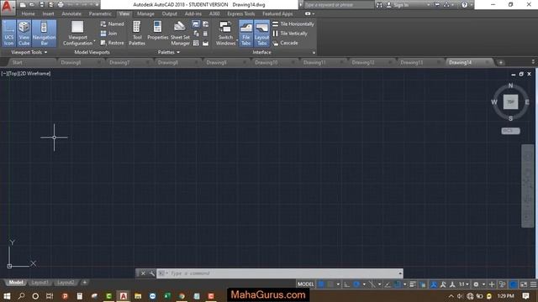This screenshot has width=538, height=302.
Task: Click the Switch Windows button
Action: tap(225, 34)
